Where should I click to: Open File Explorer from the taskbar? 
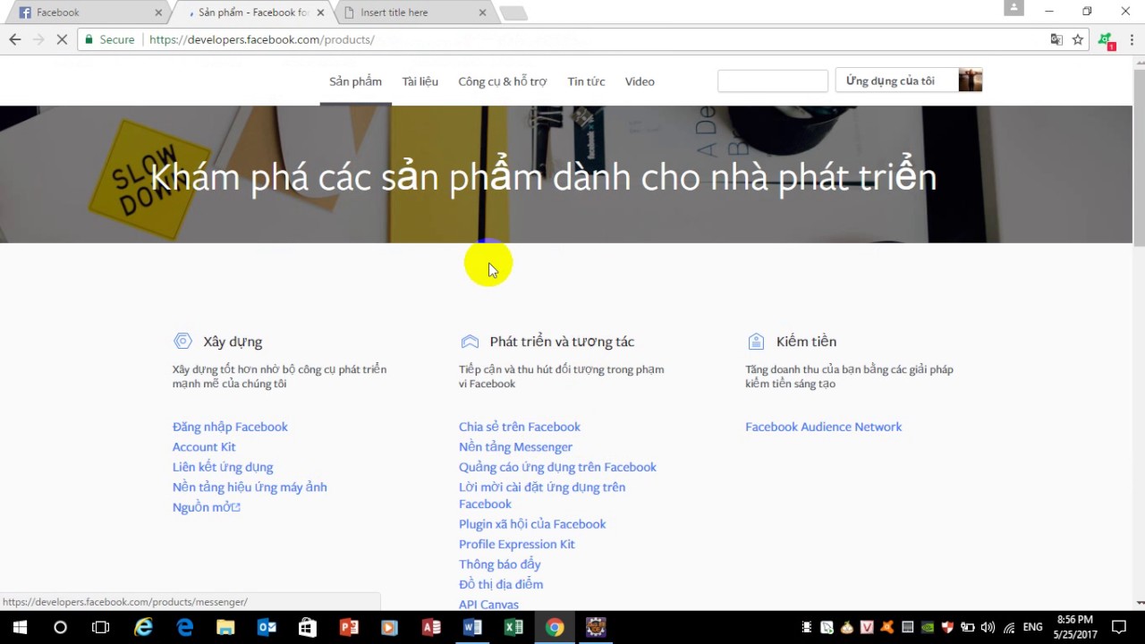pos(225,627)
